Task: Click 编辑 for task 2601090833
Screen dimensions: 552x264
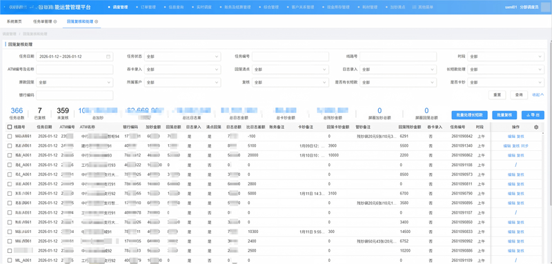Action: [x=511, y=232]
